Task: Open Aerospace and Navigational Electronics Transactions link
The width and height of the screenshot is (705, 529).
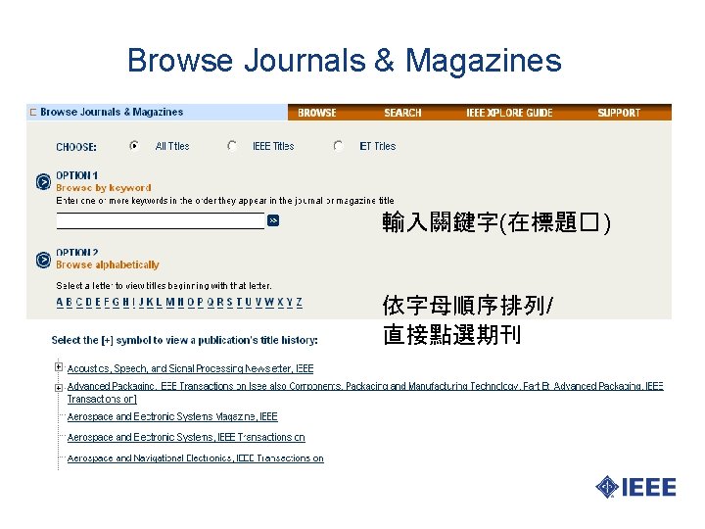Action: pos(196,458)
